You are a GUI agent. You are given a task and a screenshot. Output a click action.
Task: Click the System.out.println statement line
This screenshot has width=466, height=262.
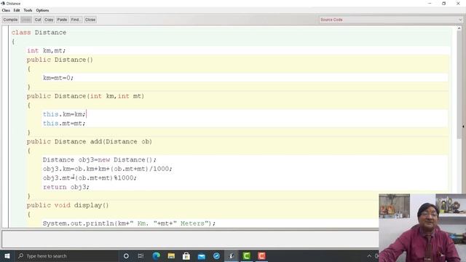tap(129, 223)
